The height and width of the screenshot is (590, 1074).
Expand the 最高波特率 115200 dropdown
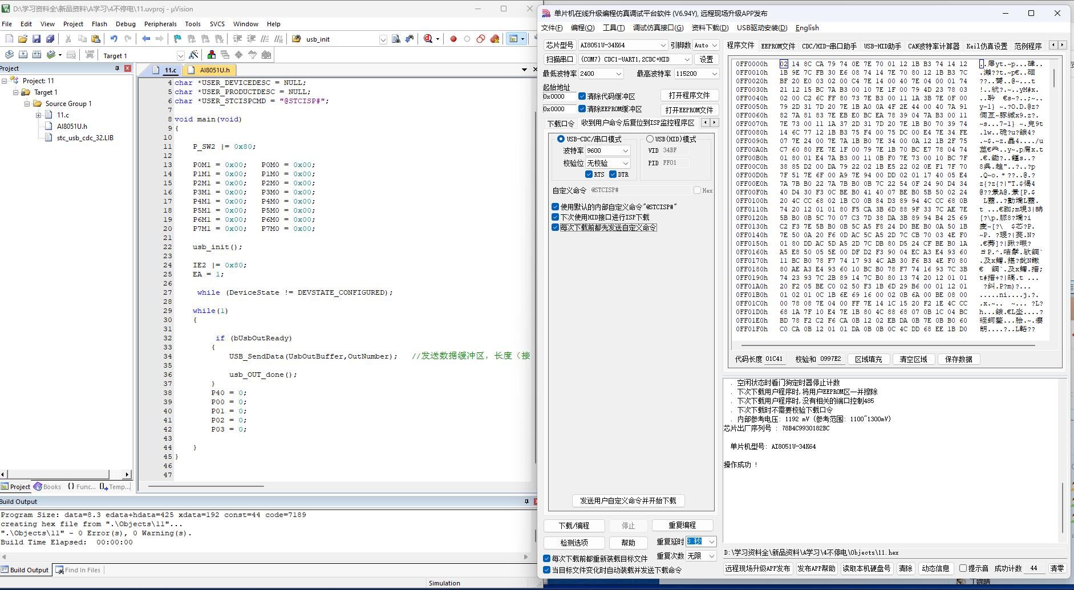714,74
